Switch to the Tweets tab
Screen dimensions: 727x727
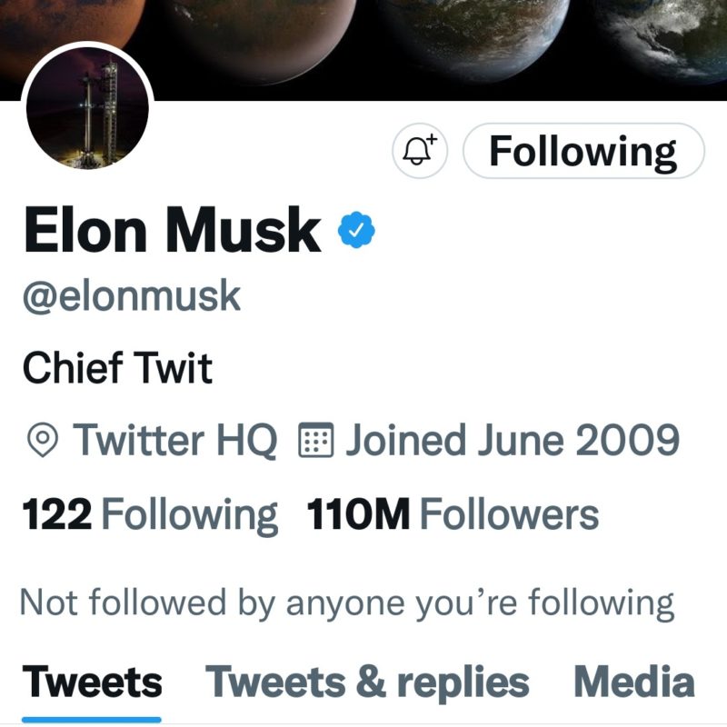[92, 682]
